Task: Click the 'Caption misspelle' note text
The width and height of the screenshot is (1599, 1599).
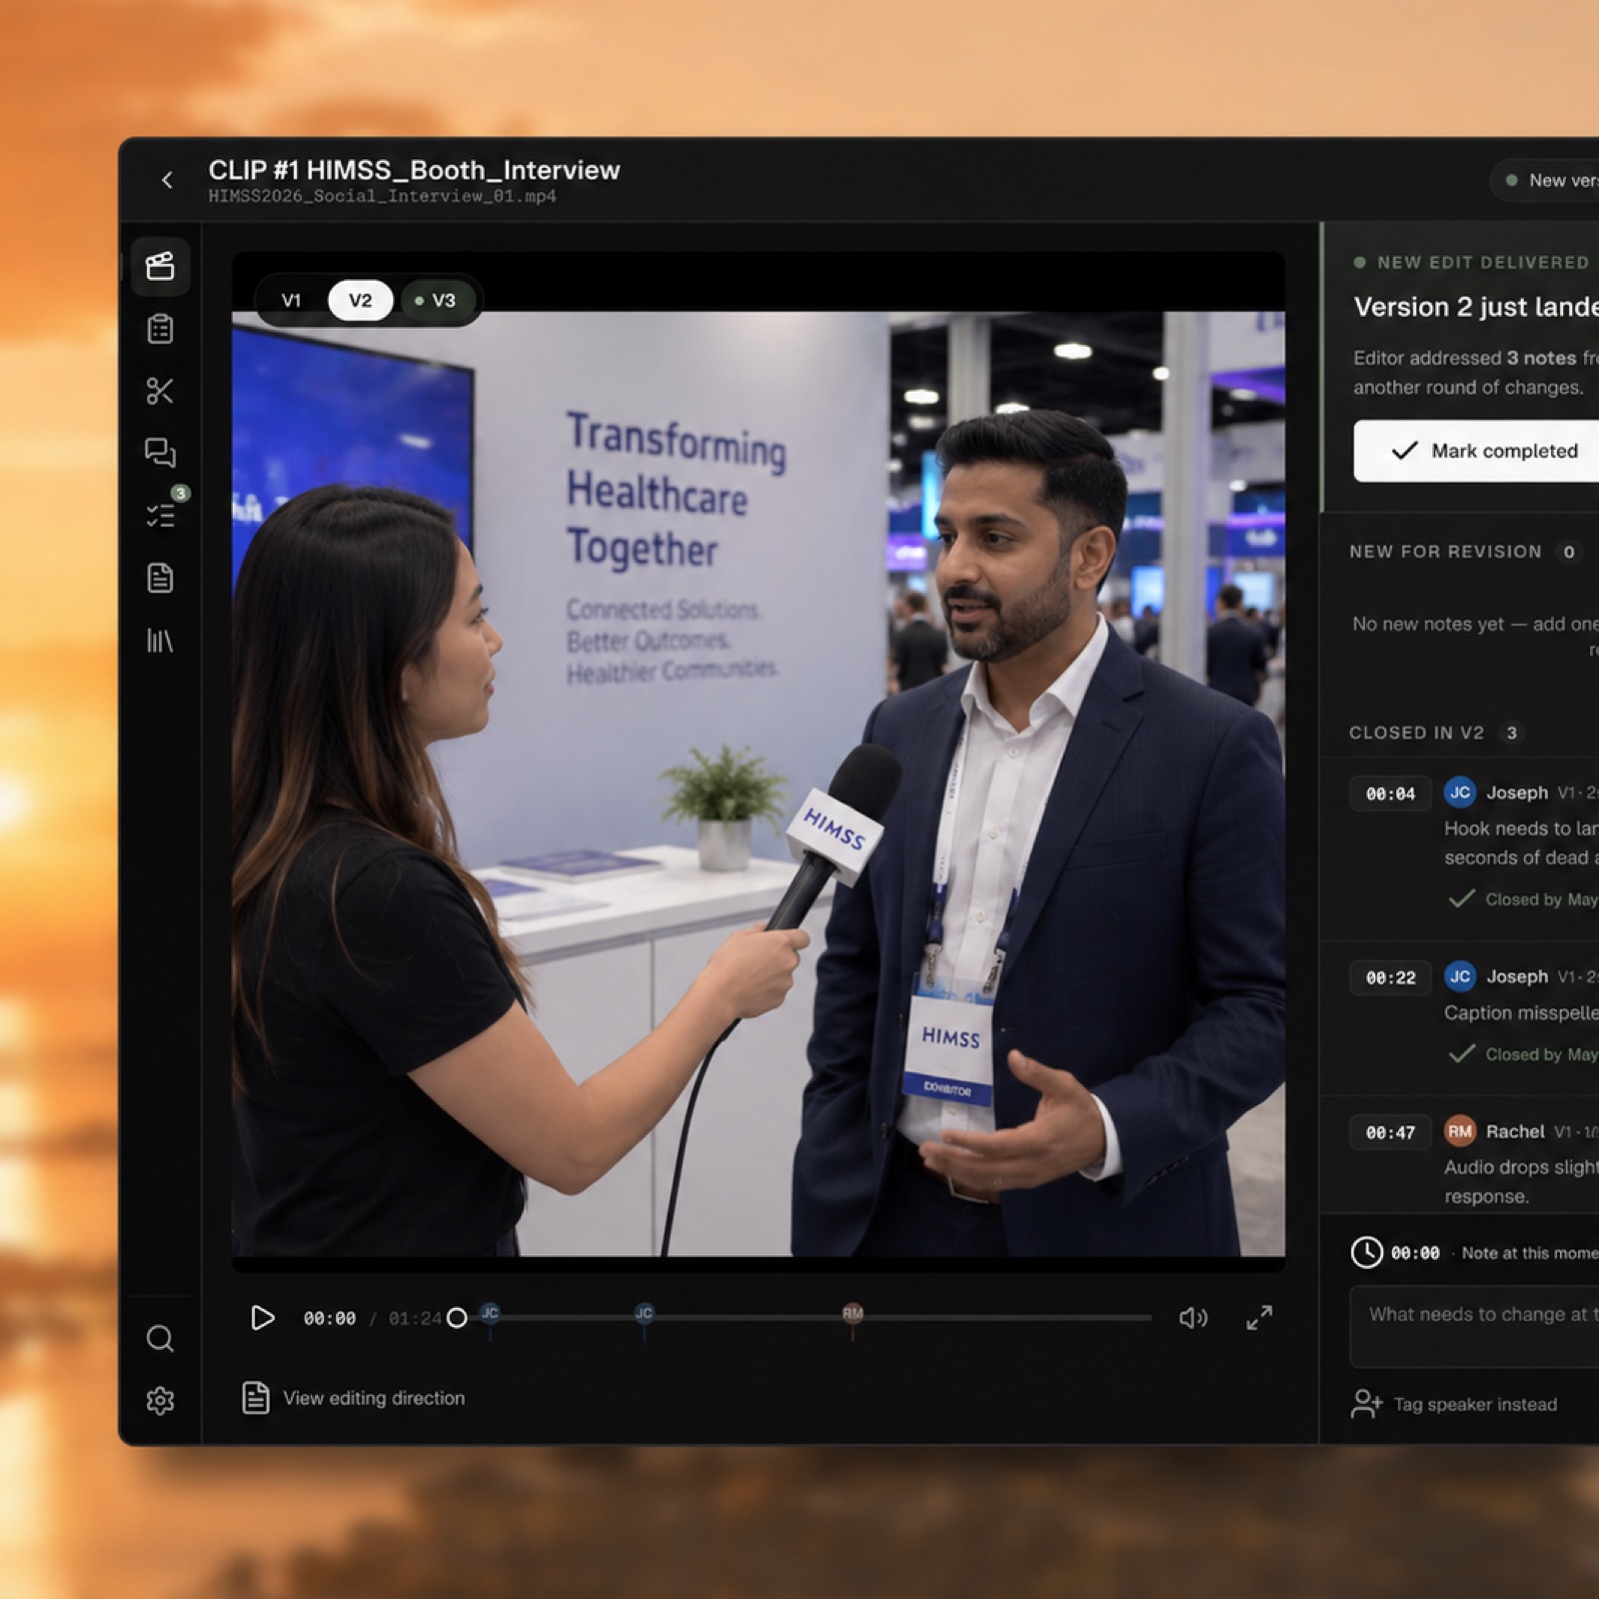Action: click(x=1521, y=1012)
